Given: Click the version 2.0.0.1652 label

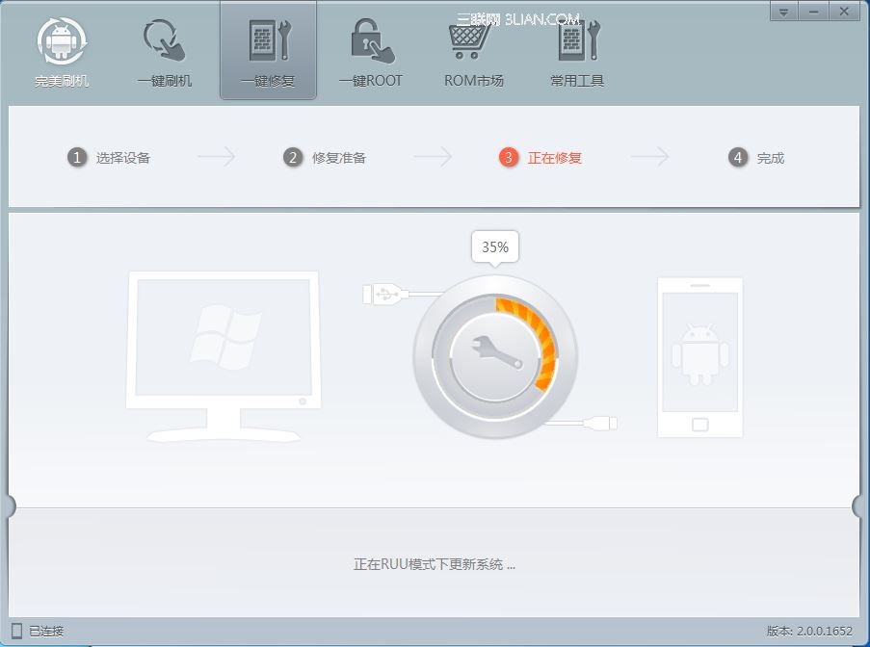Looking at the screenshot, I should point(809,631).
